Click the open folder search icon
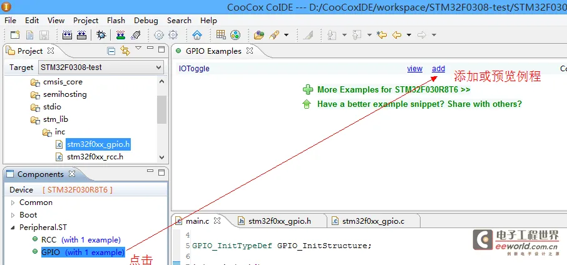 (x=259, y=35)
